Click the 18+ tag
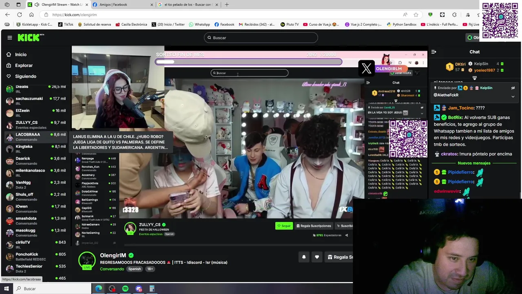Viewport: 522px width, 294px height. pos(150,269)
